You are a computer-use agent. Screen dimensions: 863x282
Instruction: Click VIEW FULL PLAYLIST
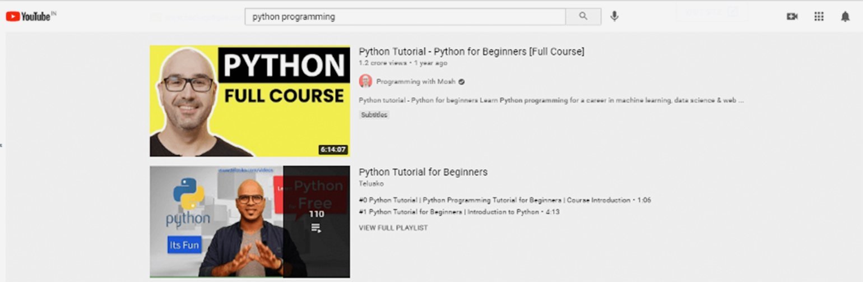393,228
